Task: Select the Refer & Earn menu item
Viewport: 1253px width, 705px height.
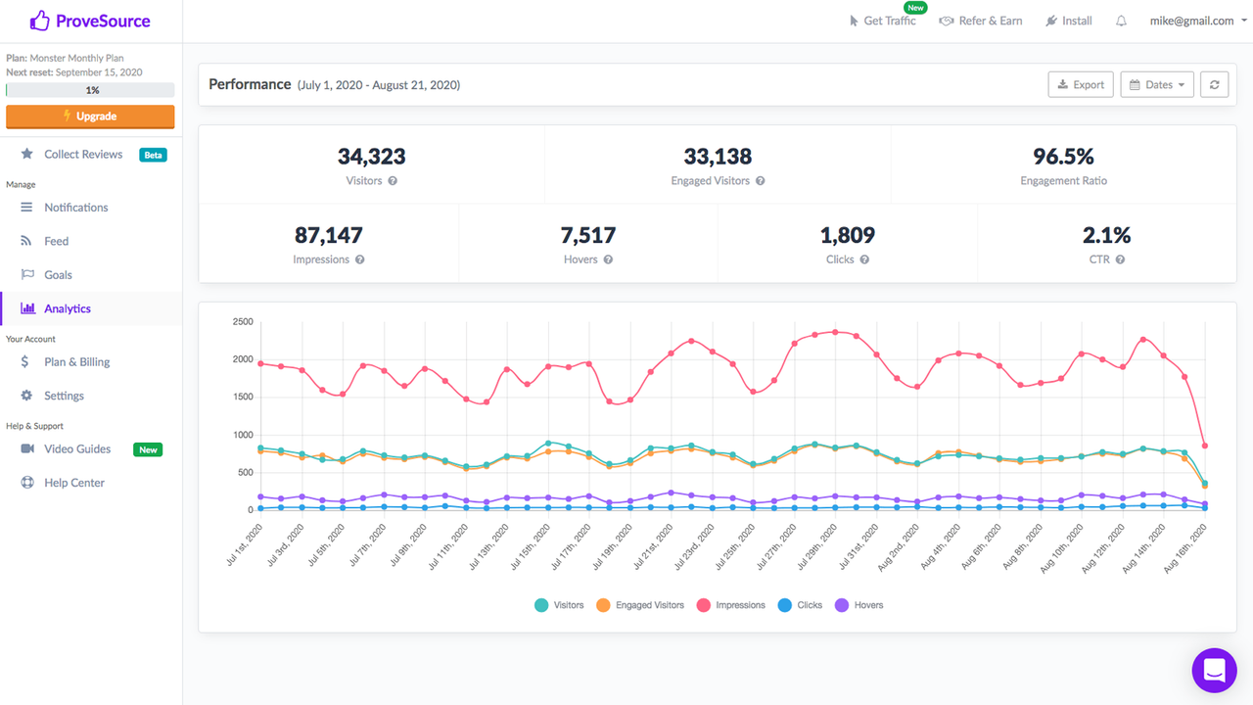Action: click(981, 21)
